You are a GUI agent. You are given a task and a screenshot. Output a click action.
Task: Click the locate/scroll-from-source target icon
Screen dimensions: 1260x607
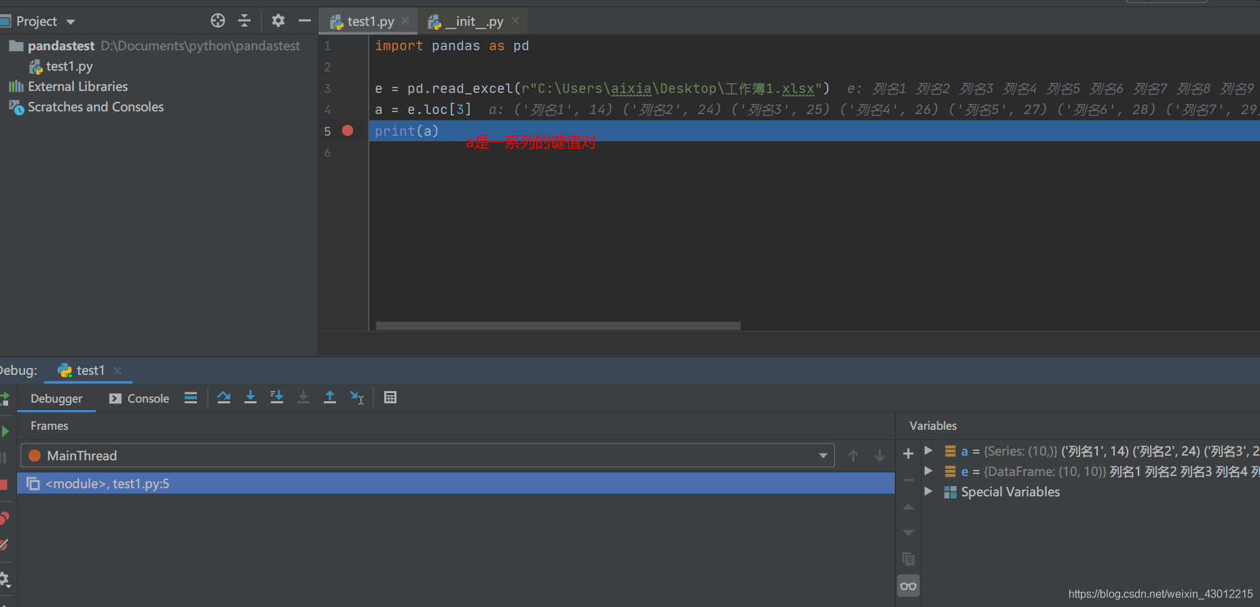218,21
